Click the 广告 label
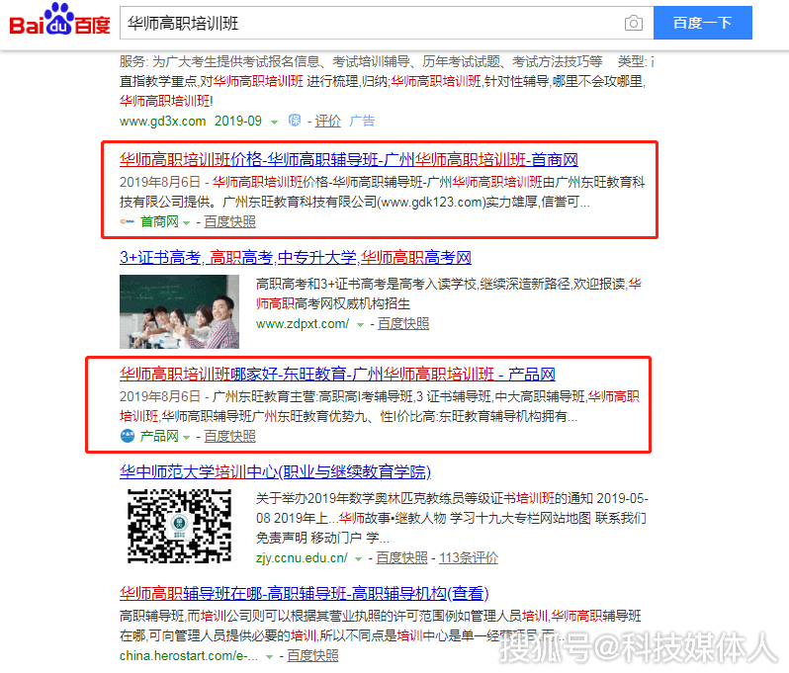789x673 pixels. coord(362,121)
